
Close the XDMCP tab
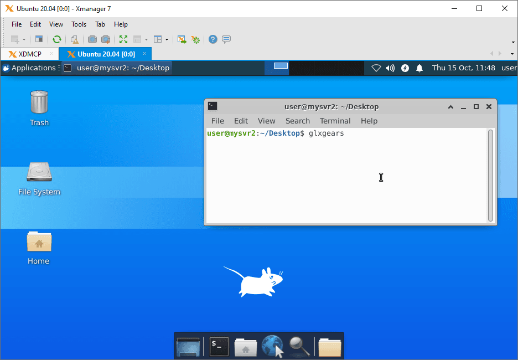coord(51,54)
